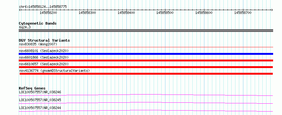Click the magenta NR_038246 intron line

[x=146, y=95]
